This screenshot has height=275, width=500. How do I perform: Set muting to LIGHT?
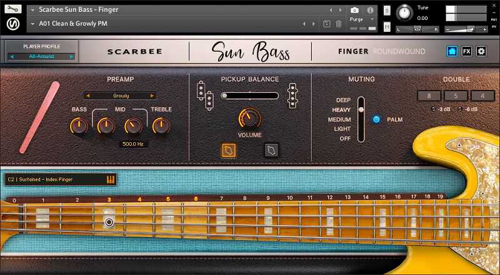pos(342,129)
